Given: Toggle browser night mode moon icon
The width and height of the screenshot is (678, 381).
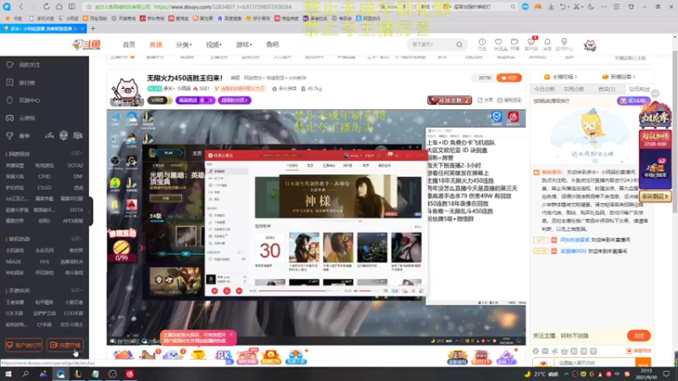Looking at the screenshot, I should tap(591, 7).
